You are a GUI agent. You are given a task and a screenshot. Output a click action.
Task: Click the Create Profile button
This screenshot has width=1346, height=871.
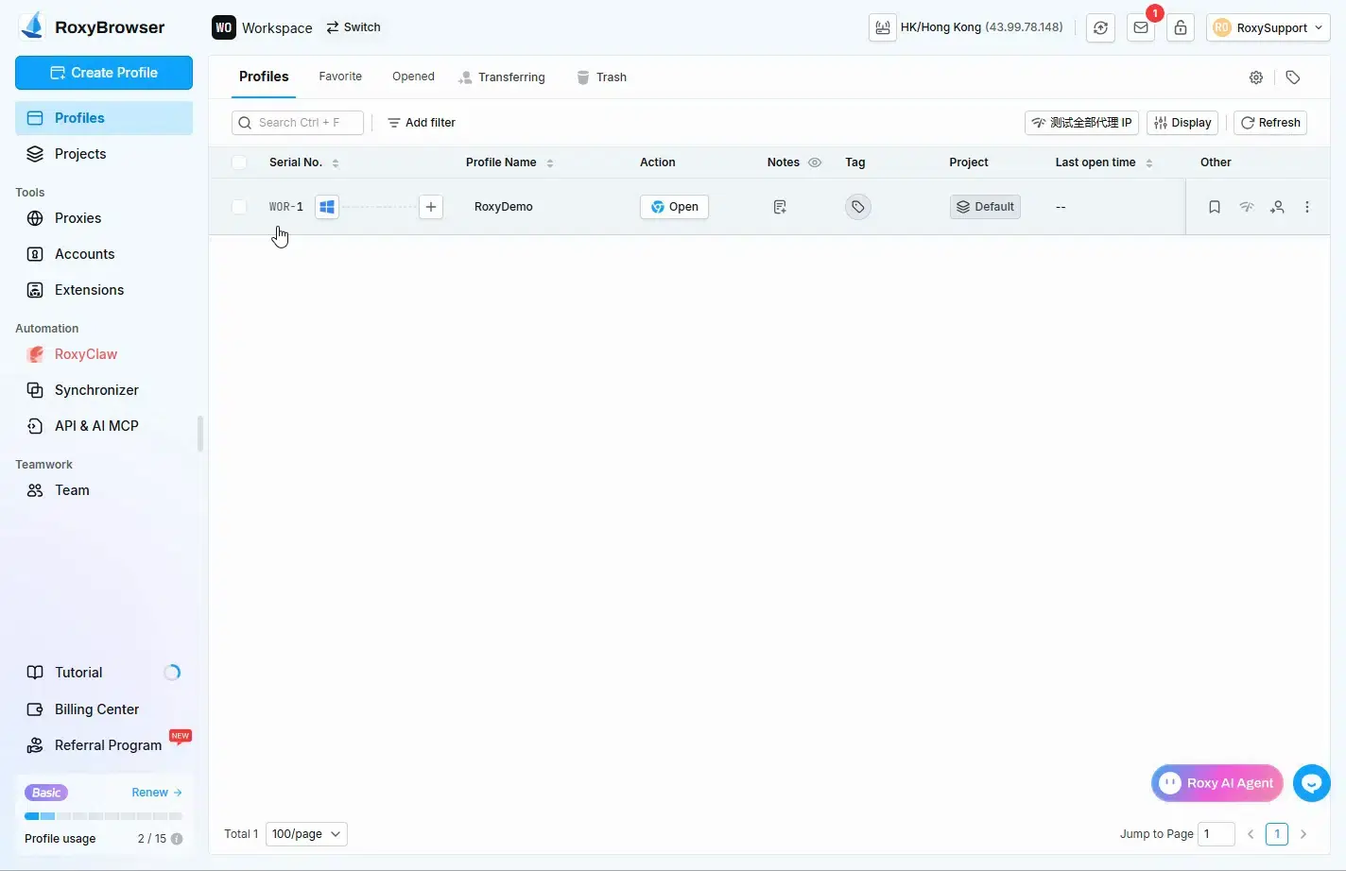(x=104, y=73)
